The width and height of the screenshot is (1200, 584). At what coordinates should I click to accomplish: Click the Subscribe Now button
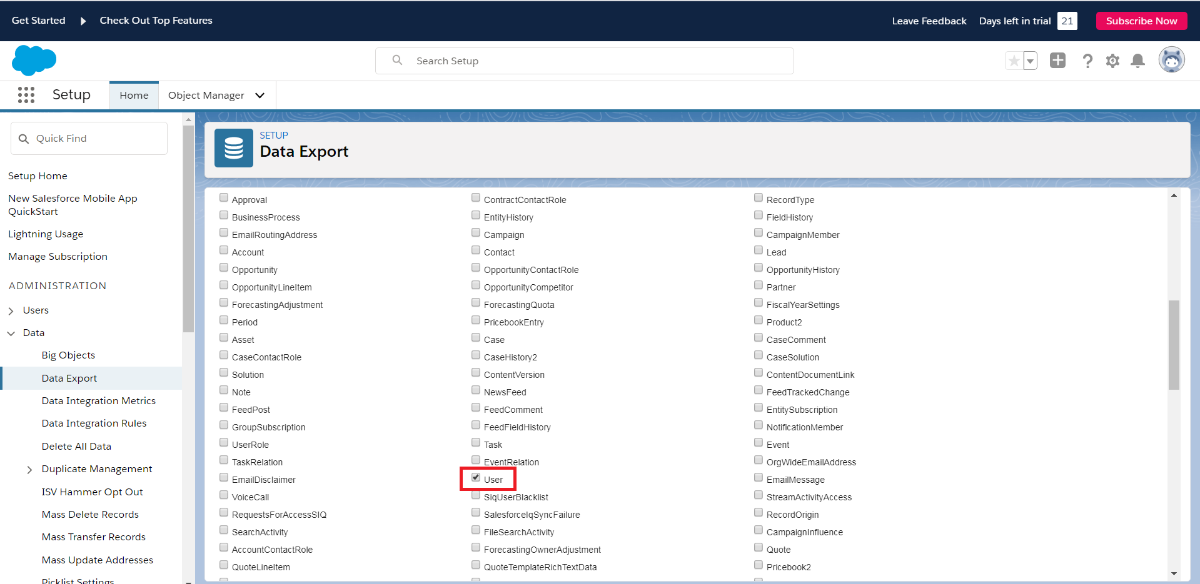tap(1141, 21)
